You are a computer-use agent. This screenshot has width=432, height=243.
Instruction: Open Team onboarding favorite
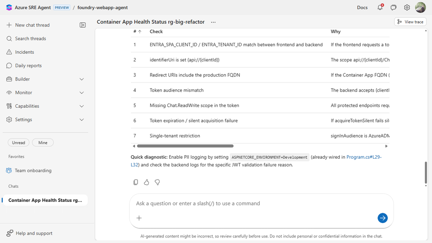[x=33, y=170]
